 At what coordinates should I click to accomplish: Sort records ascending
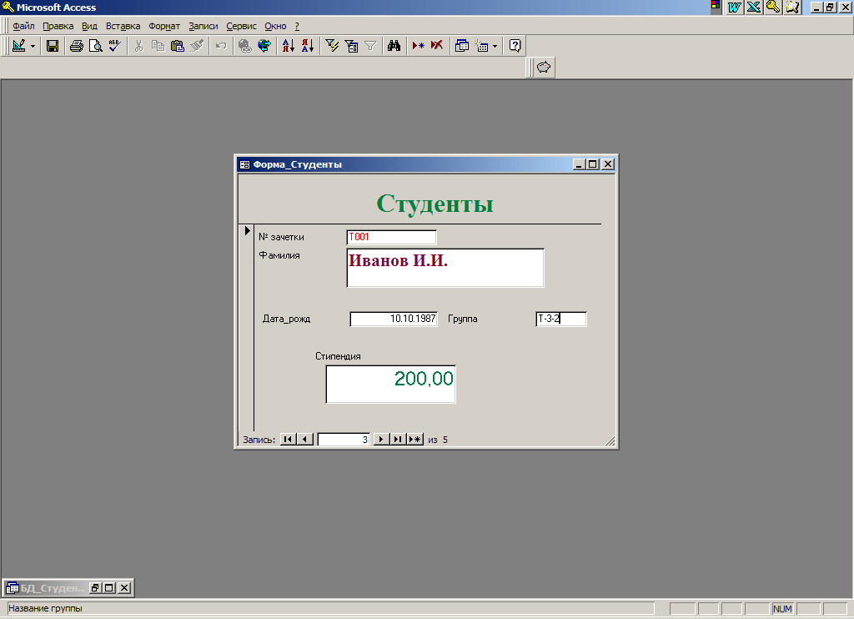288,46
